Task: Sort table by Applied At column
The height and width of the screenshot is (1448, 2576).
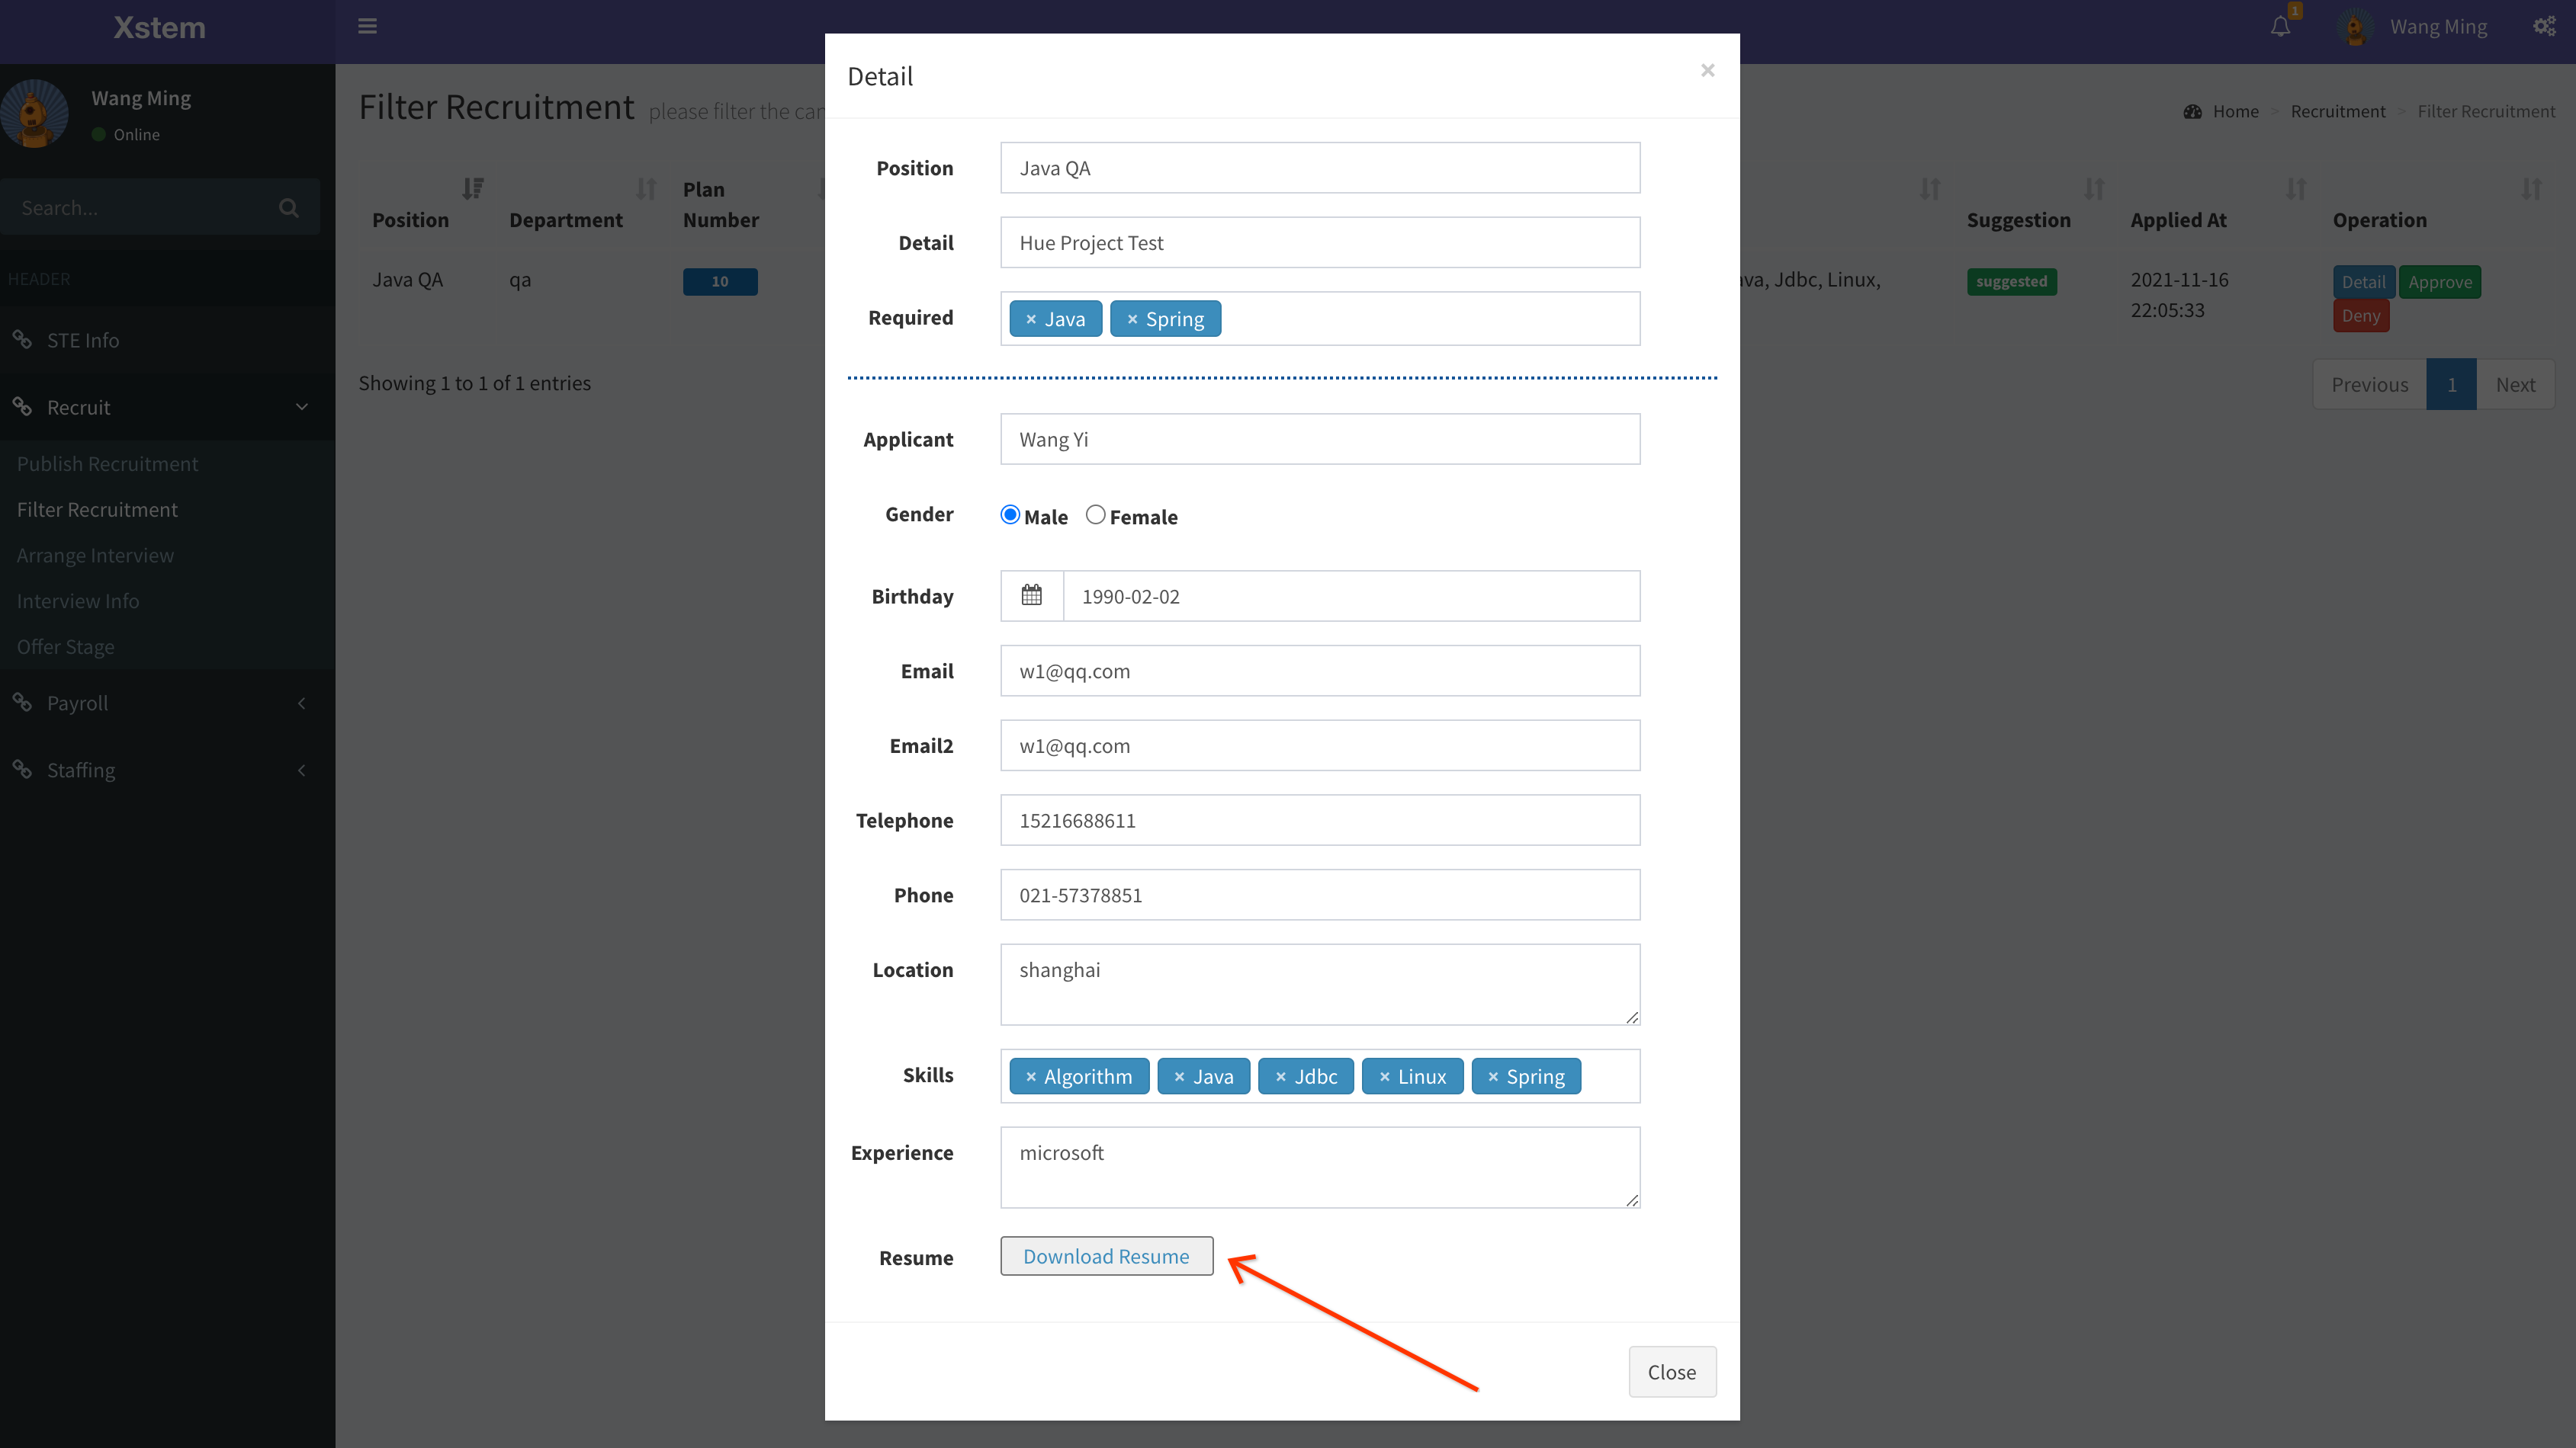Action: [2296, 188]
